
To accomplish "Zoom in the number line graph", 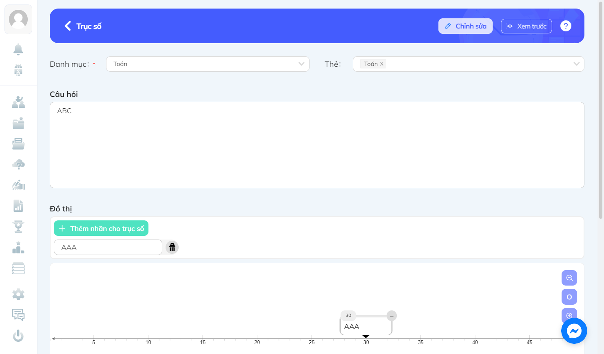I will 569,314.
